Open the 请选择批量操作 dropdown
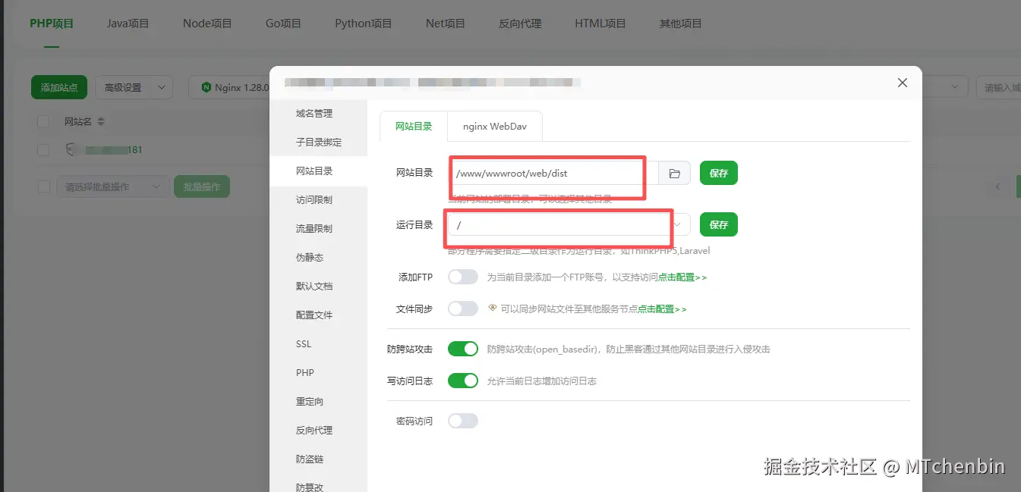 pyautogui.click(x=113, y=186)
